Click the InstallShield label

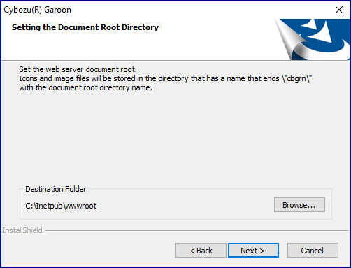[22, 230]
